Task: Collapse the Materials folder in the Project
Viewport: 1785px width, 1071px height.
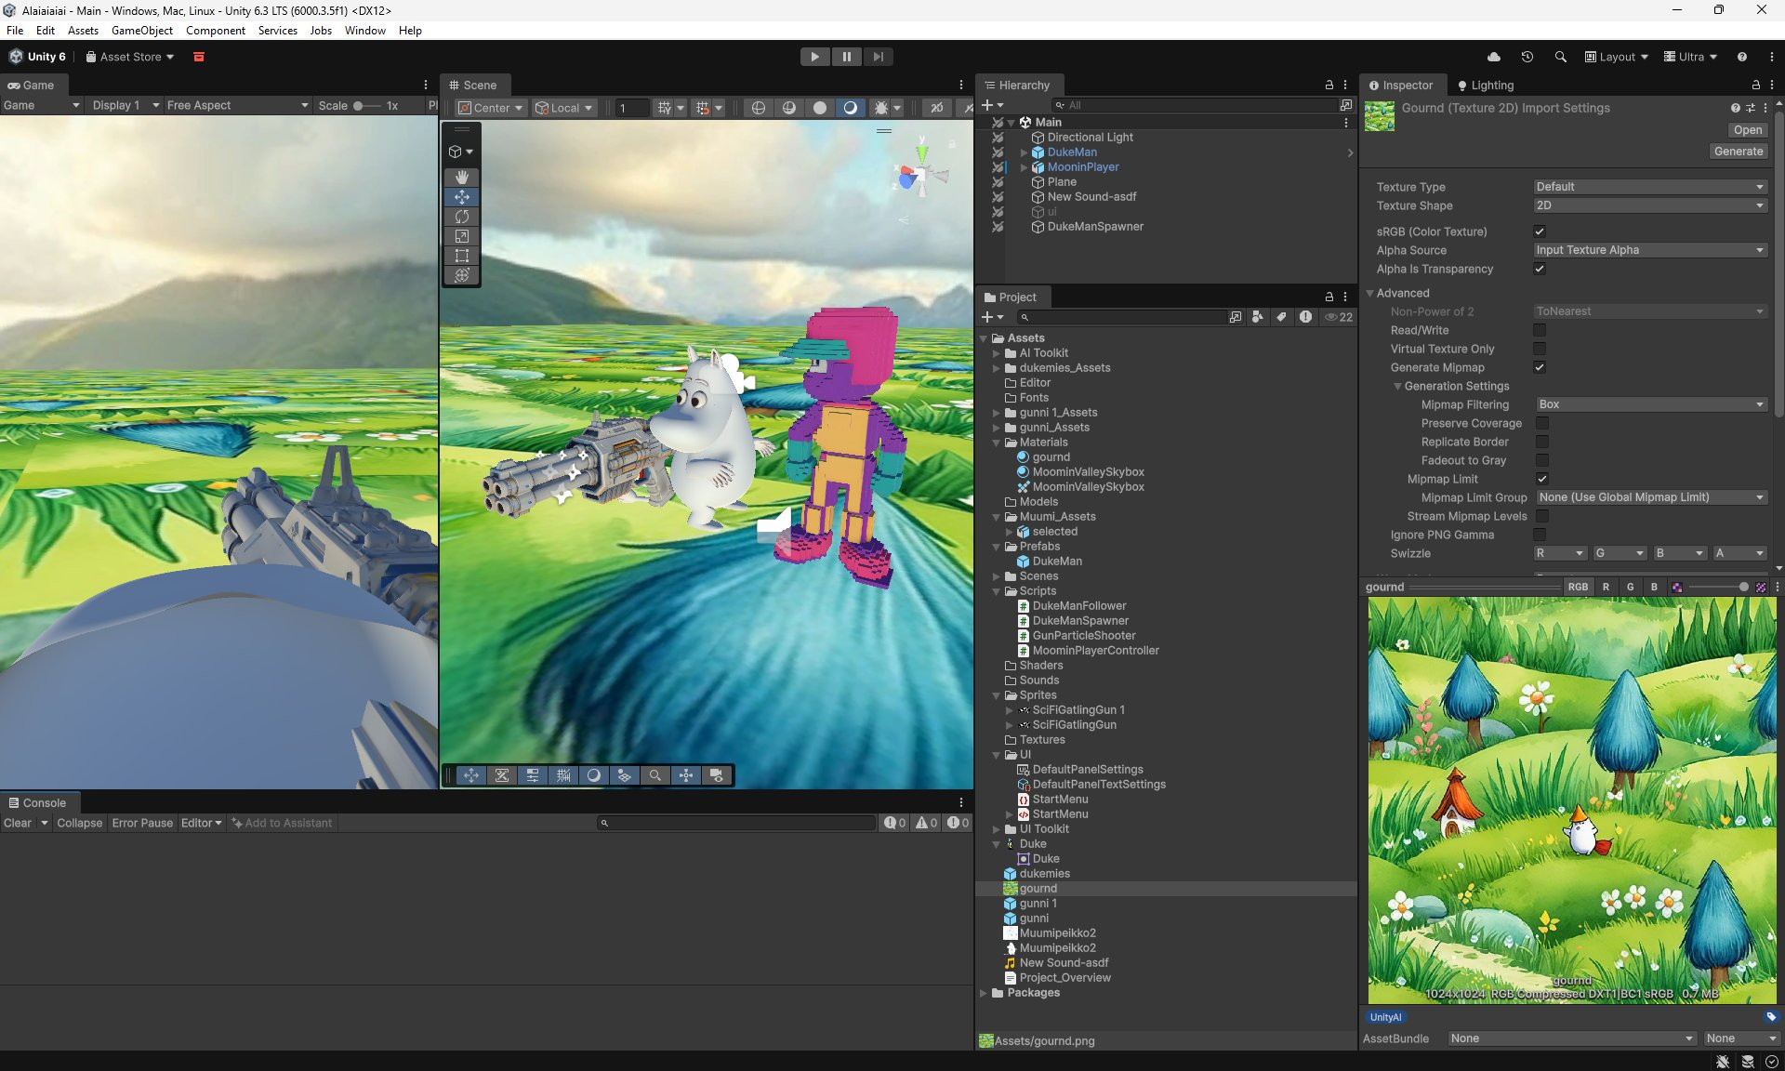Action: pyautogui.click(x=997, y=443)
